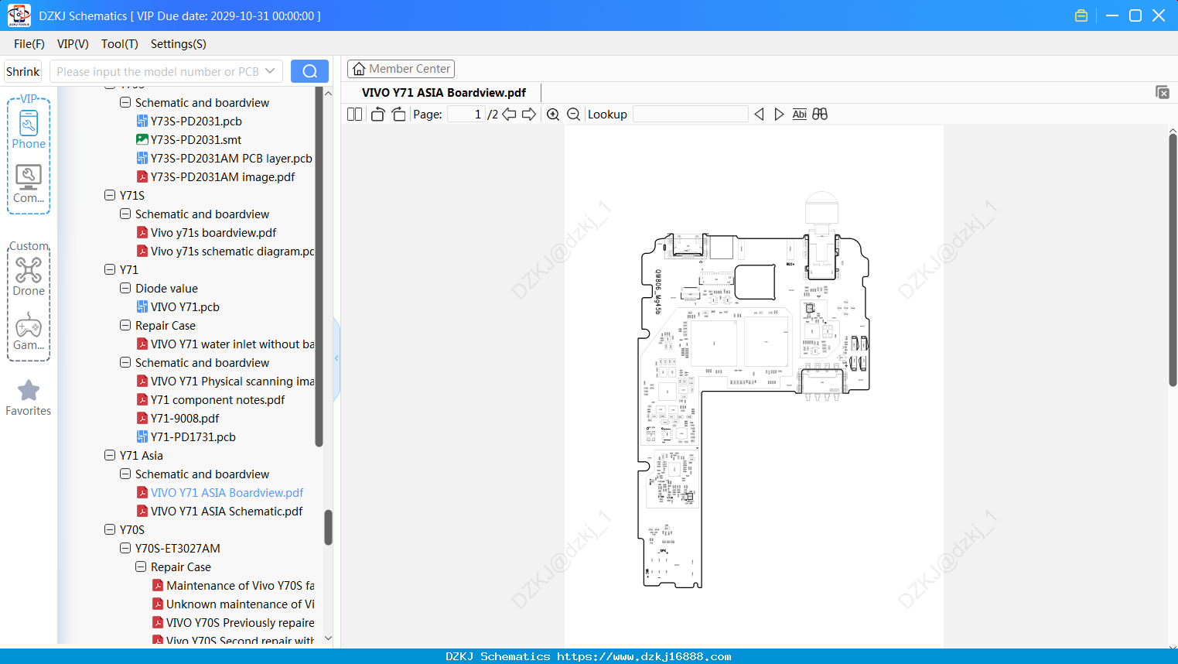
Task: Find the previous lookup match
Action: tap(759, 115)
